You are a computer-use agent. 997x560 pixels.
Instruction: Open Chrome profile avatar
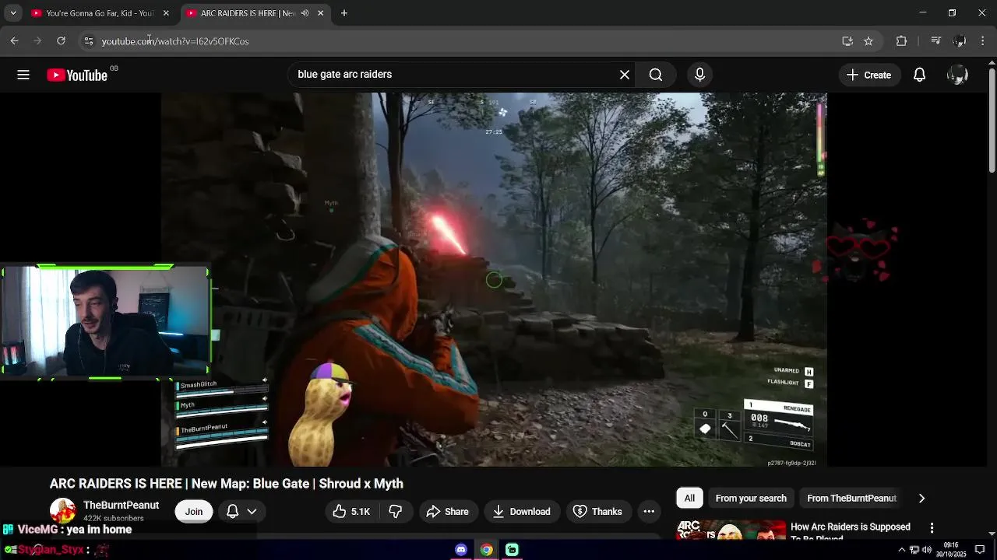click(960, 41)
